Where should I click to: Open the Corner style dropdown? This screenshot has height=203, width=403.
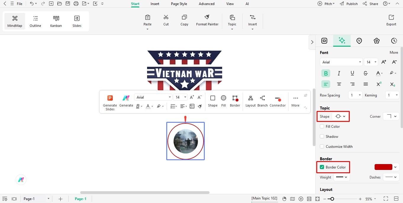[x=391, y=116]
